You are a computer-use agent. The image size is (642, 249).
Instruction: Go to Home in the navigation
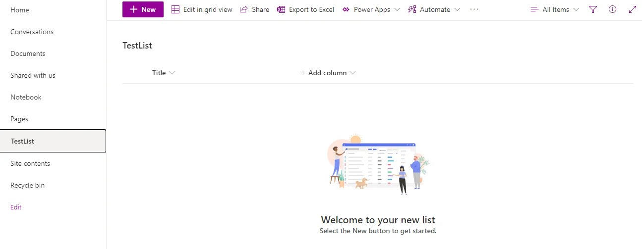(20, 10)
